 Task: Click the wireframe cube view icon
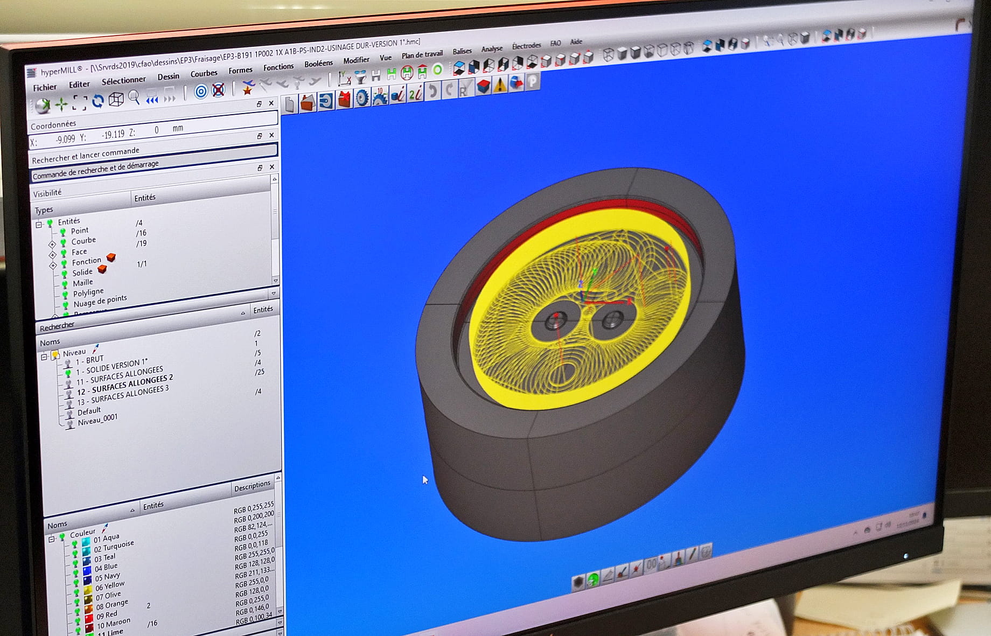coord(116,100)
